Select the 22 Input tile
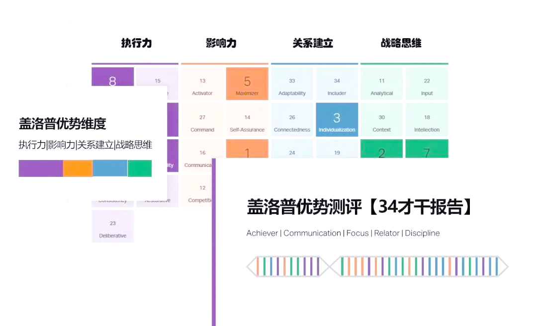Viewport: 537px width, 326px height. tap(427, 83)
